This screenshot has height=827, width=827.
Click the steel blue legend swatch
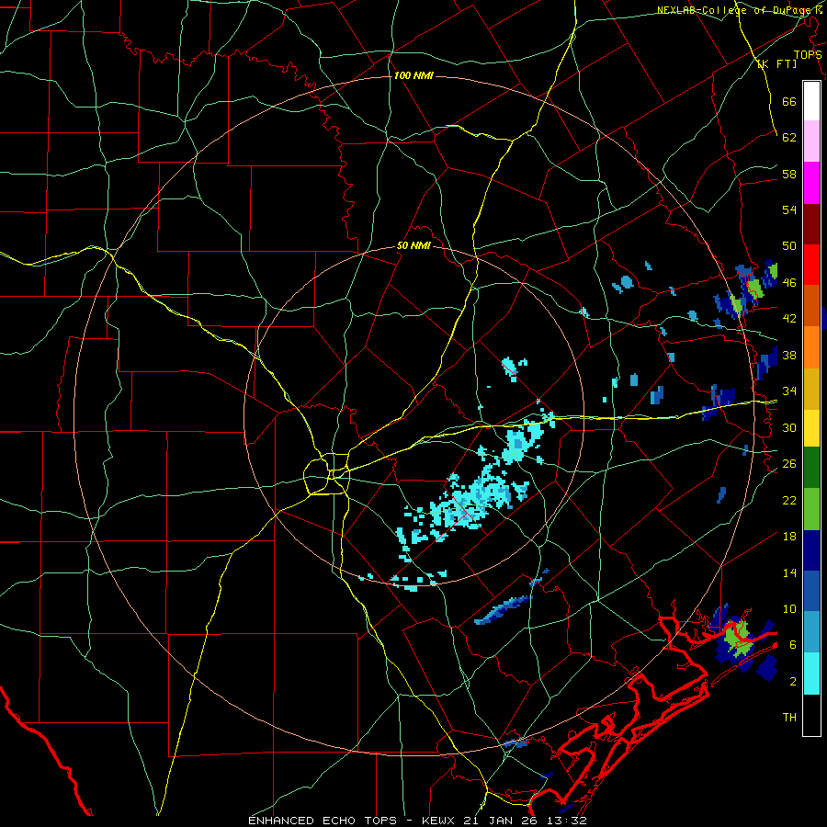coord(811,632)
